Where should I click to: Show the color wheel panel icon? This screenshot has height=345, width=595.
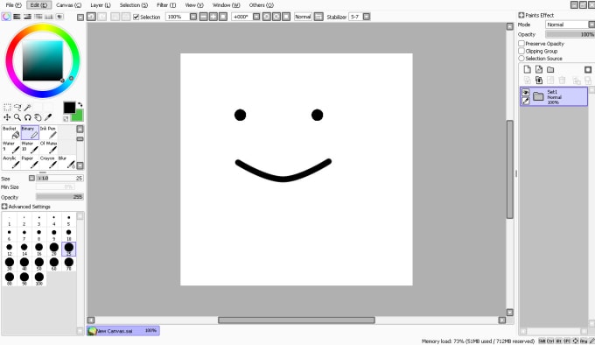click(6, 17)
